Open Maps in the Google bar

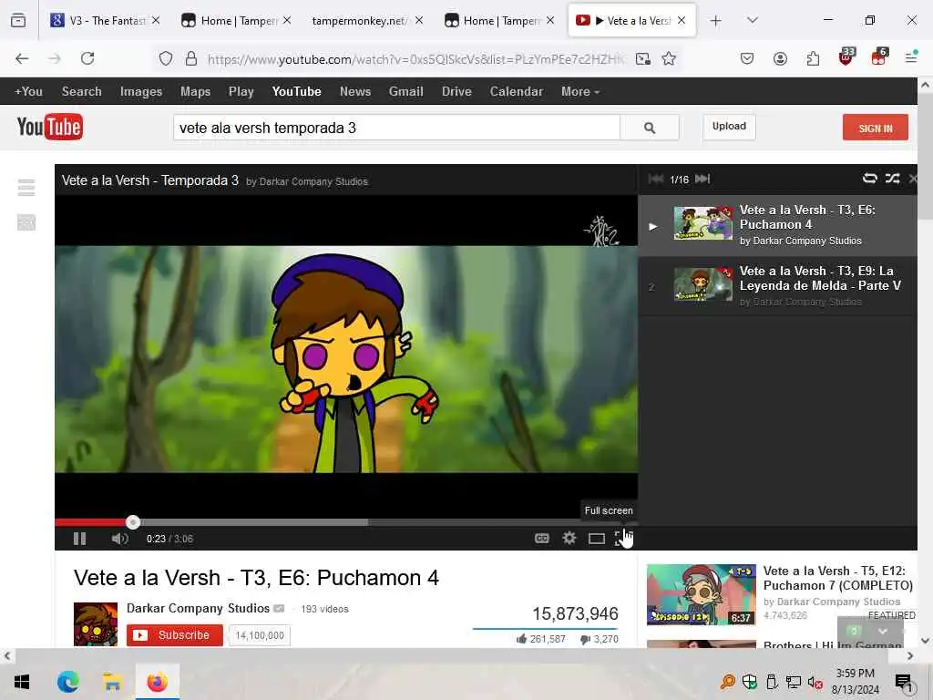[195, 92]
